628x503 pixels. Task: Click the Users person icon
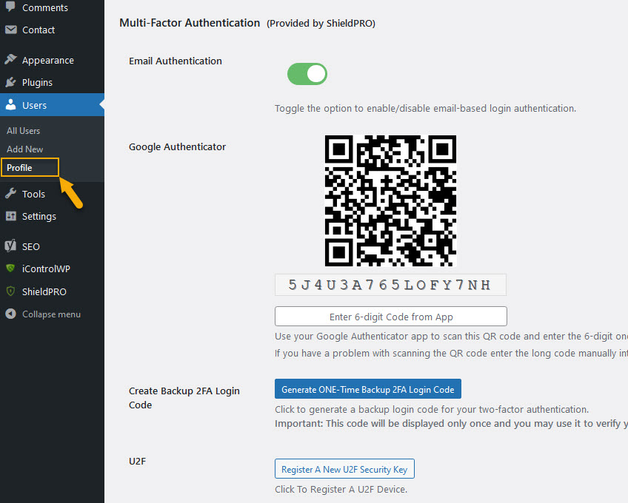click(x=11, y=105)
